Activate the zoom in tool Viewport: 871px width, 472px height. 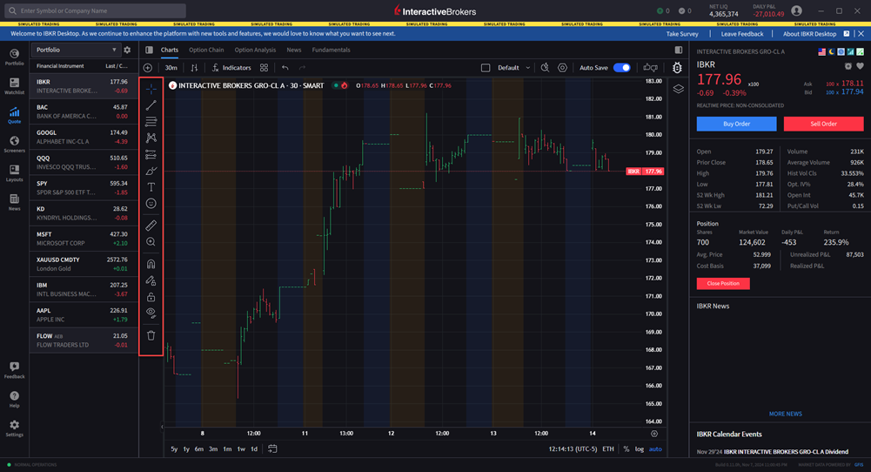151,242
